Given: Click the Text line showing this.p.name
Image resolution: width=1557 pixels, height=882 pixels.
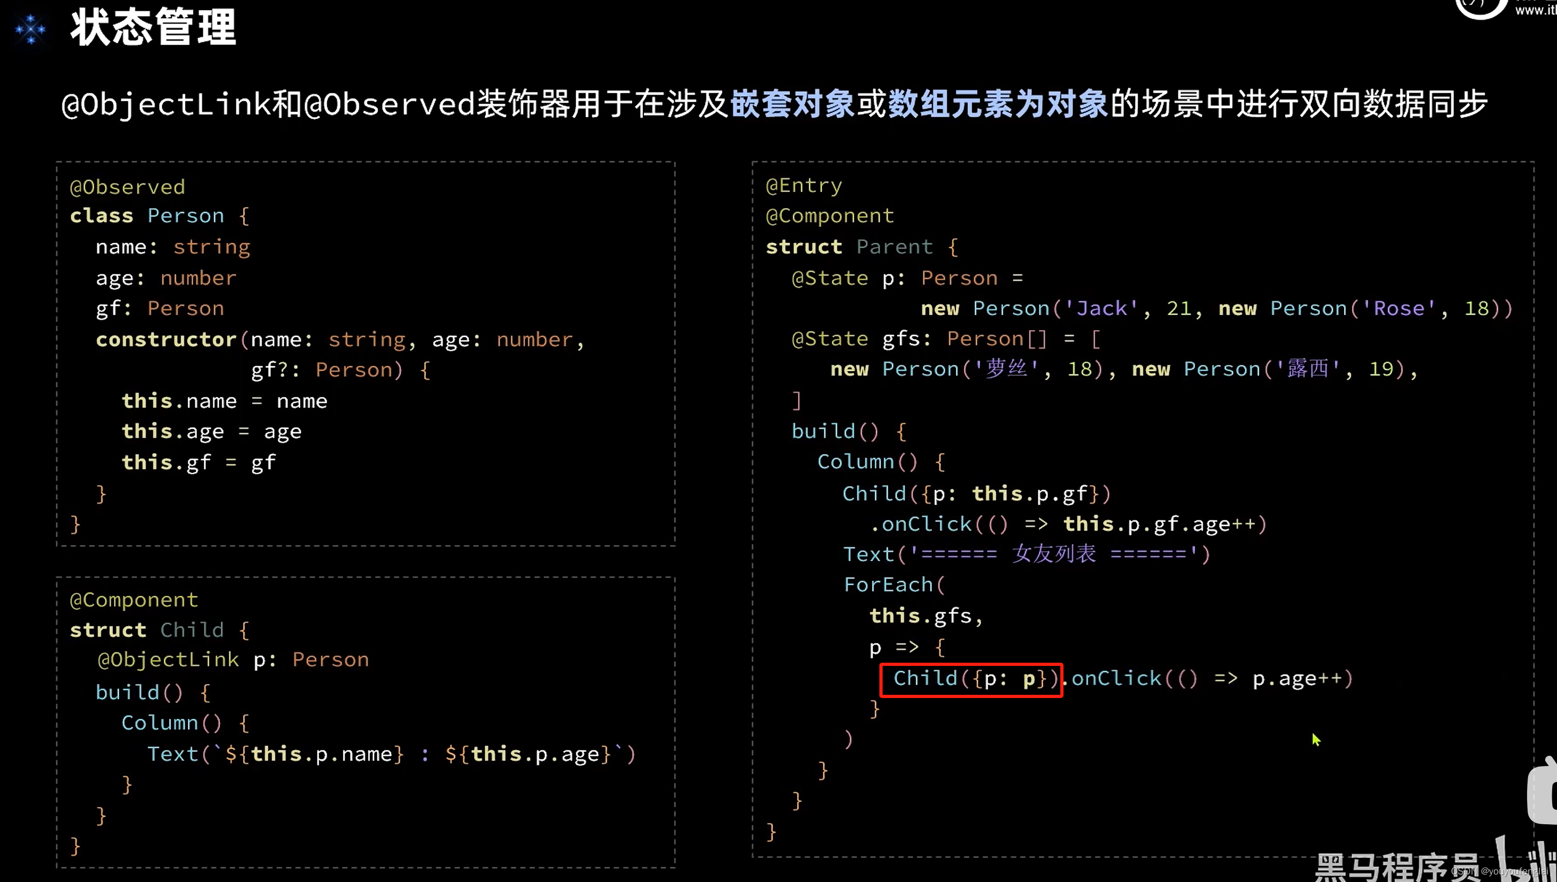Looking at the screenshot, I should tap(391, 755).
